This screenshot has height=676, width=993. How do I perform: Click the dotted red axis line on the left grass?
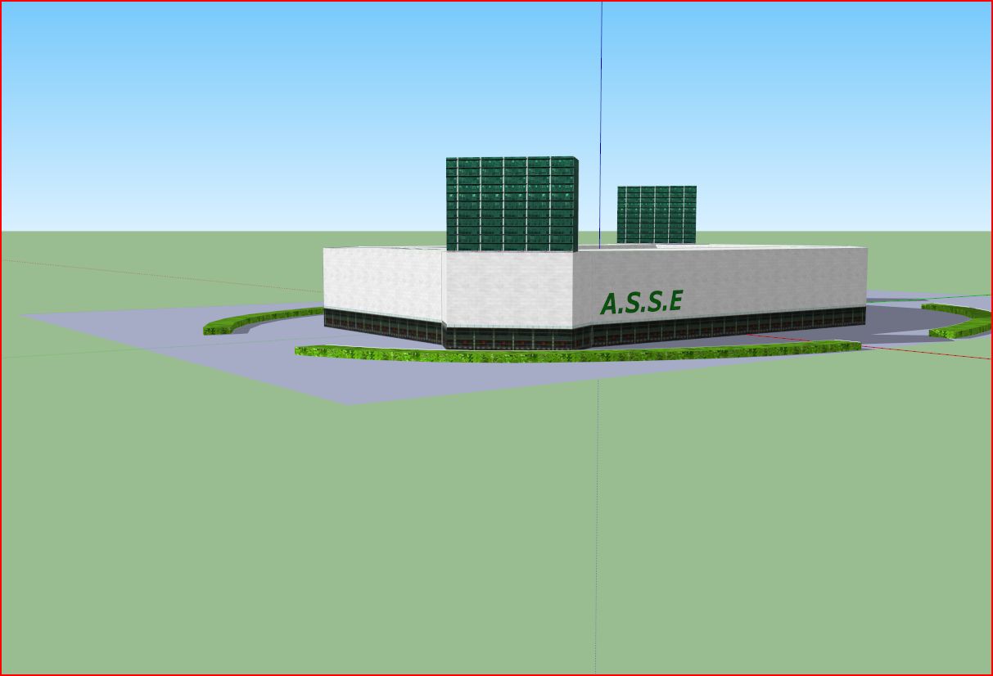point(164,275)
